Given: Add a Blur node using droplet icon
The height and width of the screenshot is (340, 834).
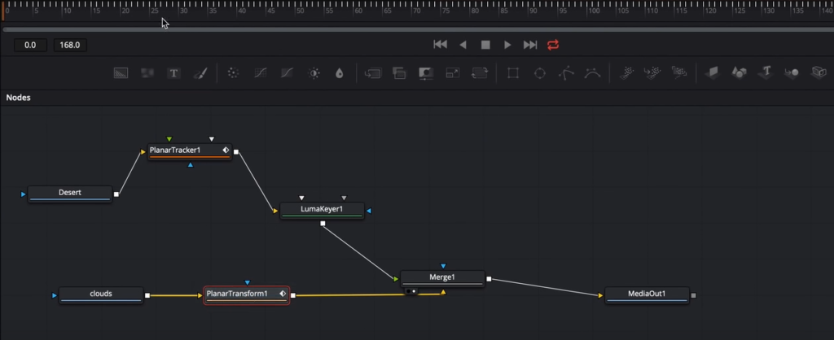Looking at the screenshot, I should click(340, 73).
